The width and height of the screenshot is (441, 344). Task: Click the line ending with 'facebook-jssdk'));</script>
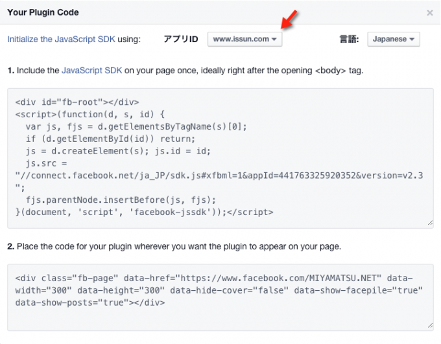tap(144, 212)
